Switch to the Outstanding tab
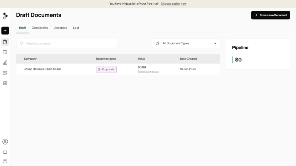Image resolution: width=296 pixels, height=166 pixels. click(x=40, y=28)
